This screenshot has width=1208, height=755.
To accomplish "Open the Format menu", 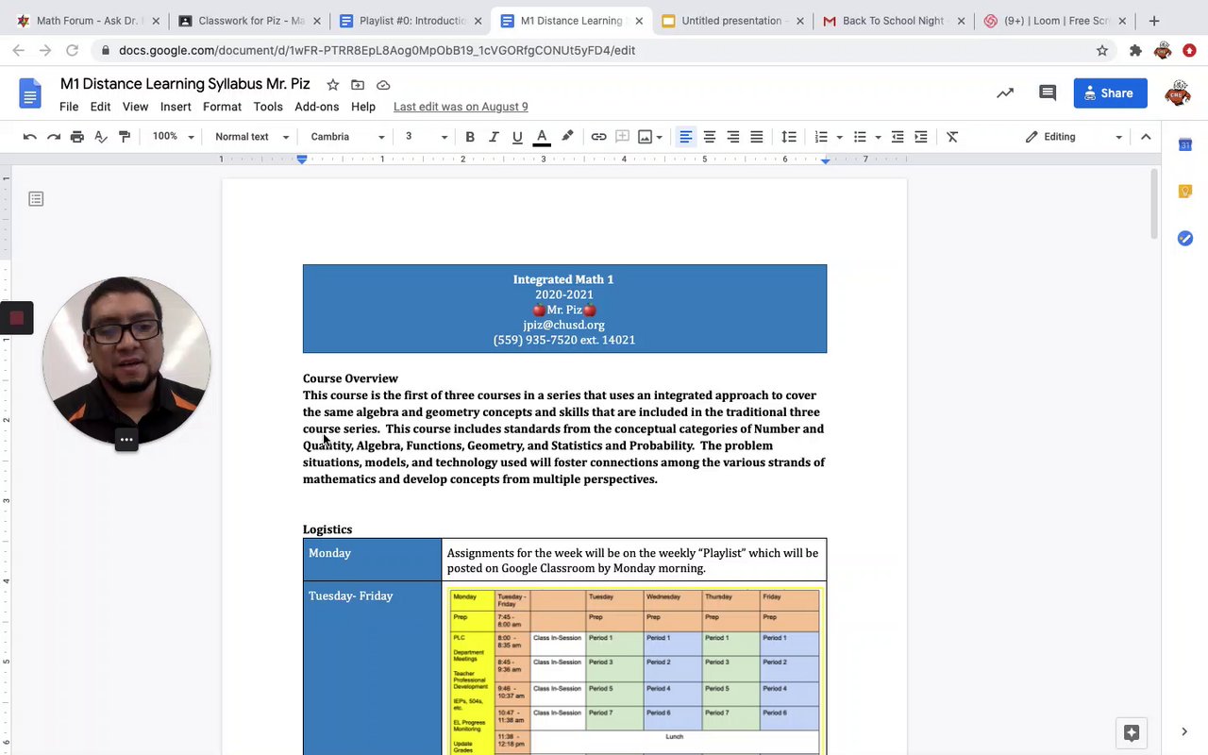I will point(222,107).
